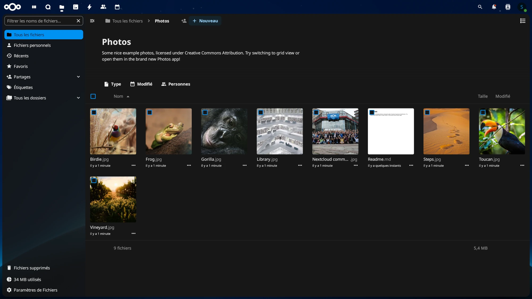Open the Dashboard app icon
Image resolution: width=532 pixels, height=299 pixels.
click(x=34, y=7)
